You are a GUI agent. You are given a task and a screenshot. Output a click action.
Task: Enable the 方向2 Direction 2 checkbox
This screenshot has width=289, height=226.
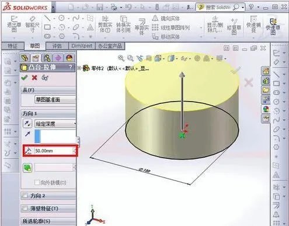coord(25,196)
